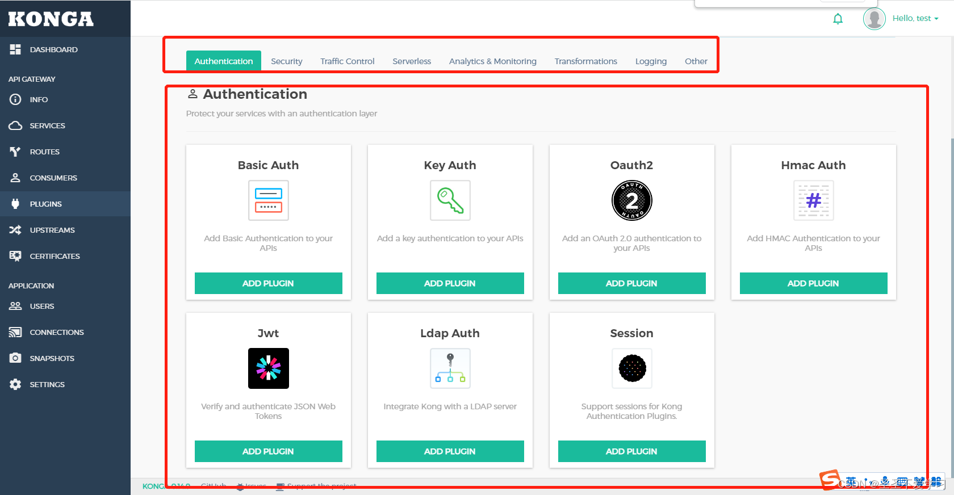Screen dimensions: 954x495
Task: Switch to the Security tab
Action: (287, 61)
